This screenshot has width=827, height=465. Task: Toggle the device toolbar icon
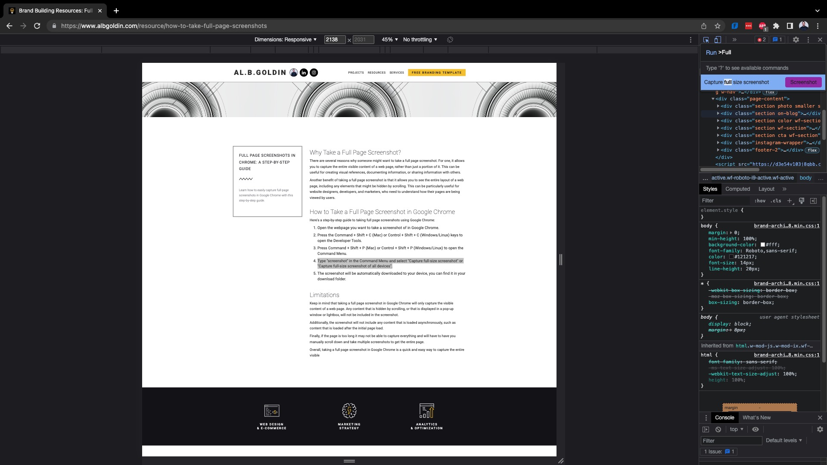(x=718, y=40)
